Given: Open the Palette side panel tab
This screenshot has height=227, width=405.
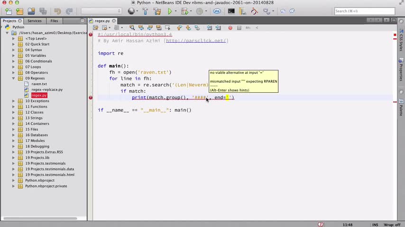Looking at the screenshot, I should [x=401, y=108].
